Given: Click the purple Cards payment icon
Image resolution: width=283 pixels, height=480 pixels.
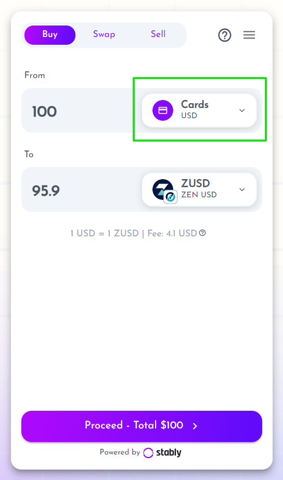Looking at the screenshot, I should click(x=163, y=110).
